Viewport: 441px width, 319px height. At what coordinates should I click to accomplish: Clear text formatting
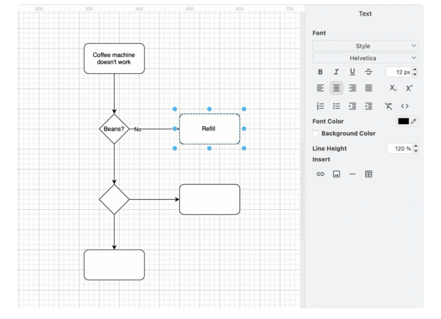pyautogui.click(x=388, y=106)
